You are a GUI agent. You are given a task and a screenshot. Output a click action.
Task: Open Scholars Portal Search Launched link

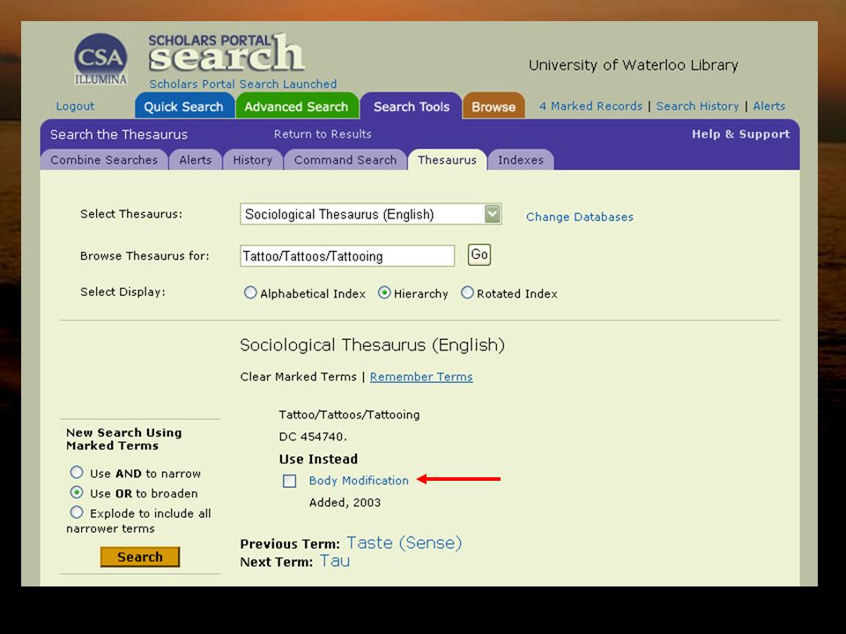tap(243, 85)
